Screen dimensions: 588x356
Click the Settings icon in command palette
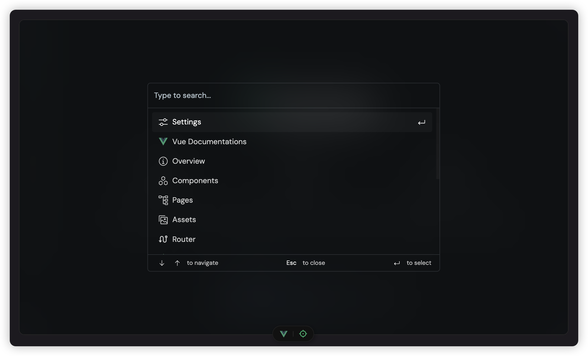[163, 122]
